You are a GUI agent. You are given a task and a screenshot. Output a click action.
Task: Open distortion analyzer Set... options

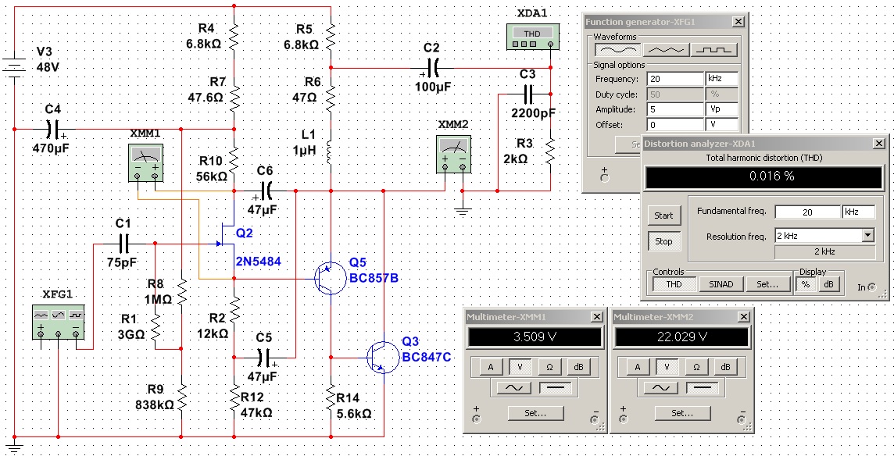pyautogui.click(x=767, y=284)
